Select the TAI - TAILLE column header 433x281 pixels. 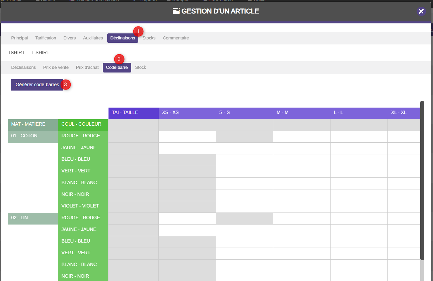point(133,113)
